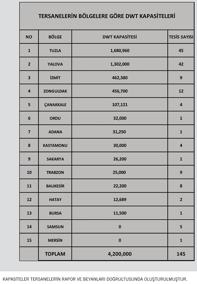The height and width of the screenshot is (284, 197).
Task: Click the BALIKESİR region cell
Action: point(55,186)
